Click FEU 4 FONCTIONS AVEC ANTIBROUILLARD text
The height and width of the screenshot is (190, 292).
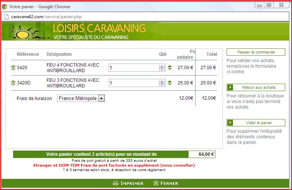tap(73, 68)
